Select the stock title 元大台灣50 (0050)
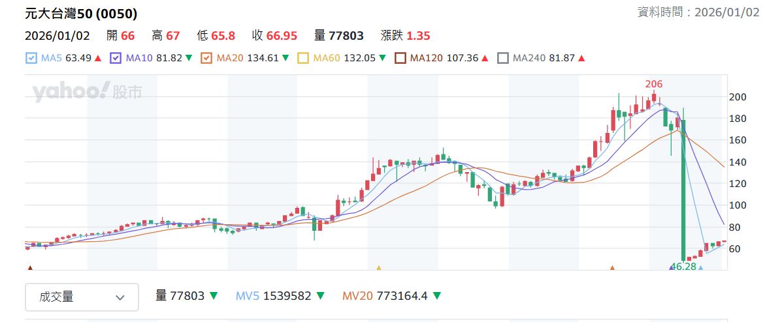The height and width of the screenshot is (322, 780). pyautogui.click(x=81, y=14)
